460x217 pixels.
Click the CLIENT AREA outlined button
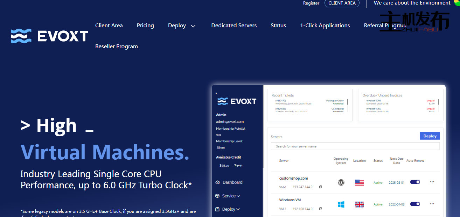click(342, 3)
